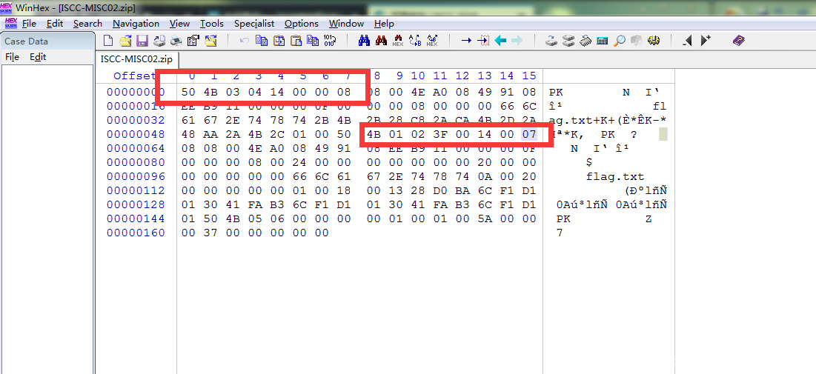816x374 pixels.
Task: Click the clipboard Paste icon
Action: (296, 41)
